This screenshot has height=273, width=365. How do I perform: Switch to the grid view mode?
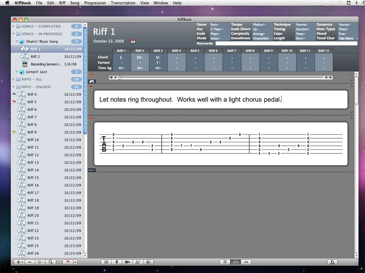pyautogui.click(x=246, y=262)
